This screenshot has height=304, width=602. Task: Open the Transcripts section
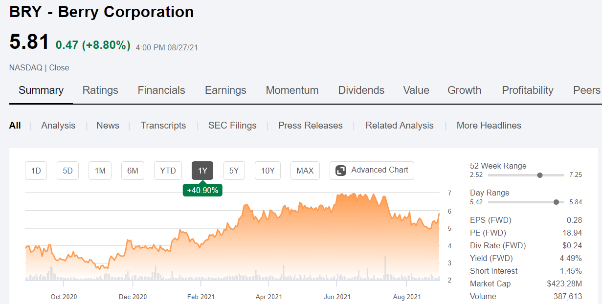163,125
